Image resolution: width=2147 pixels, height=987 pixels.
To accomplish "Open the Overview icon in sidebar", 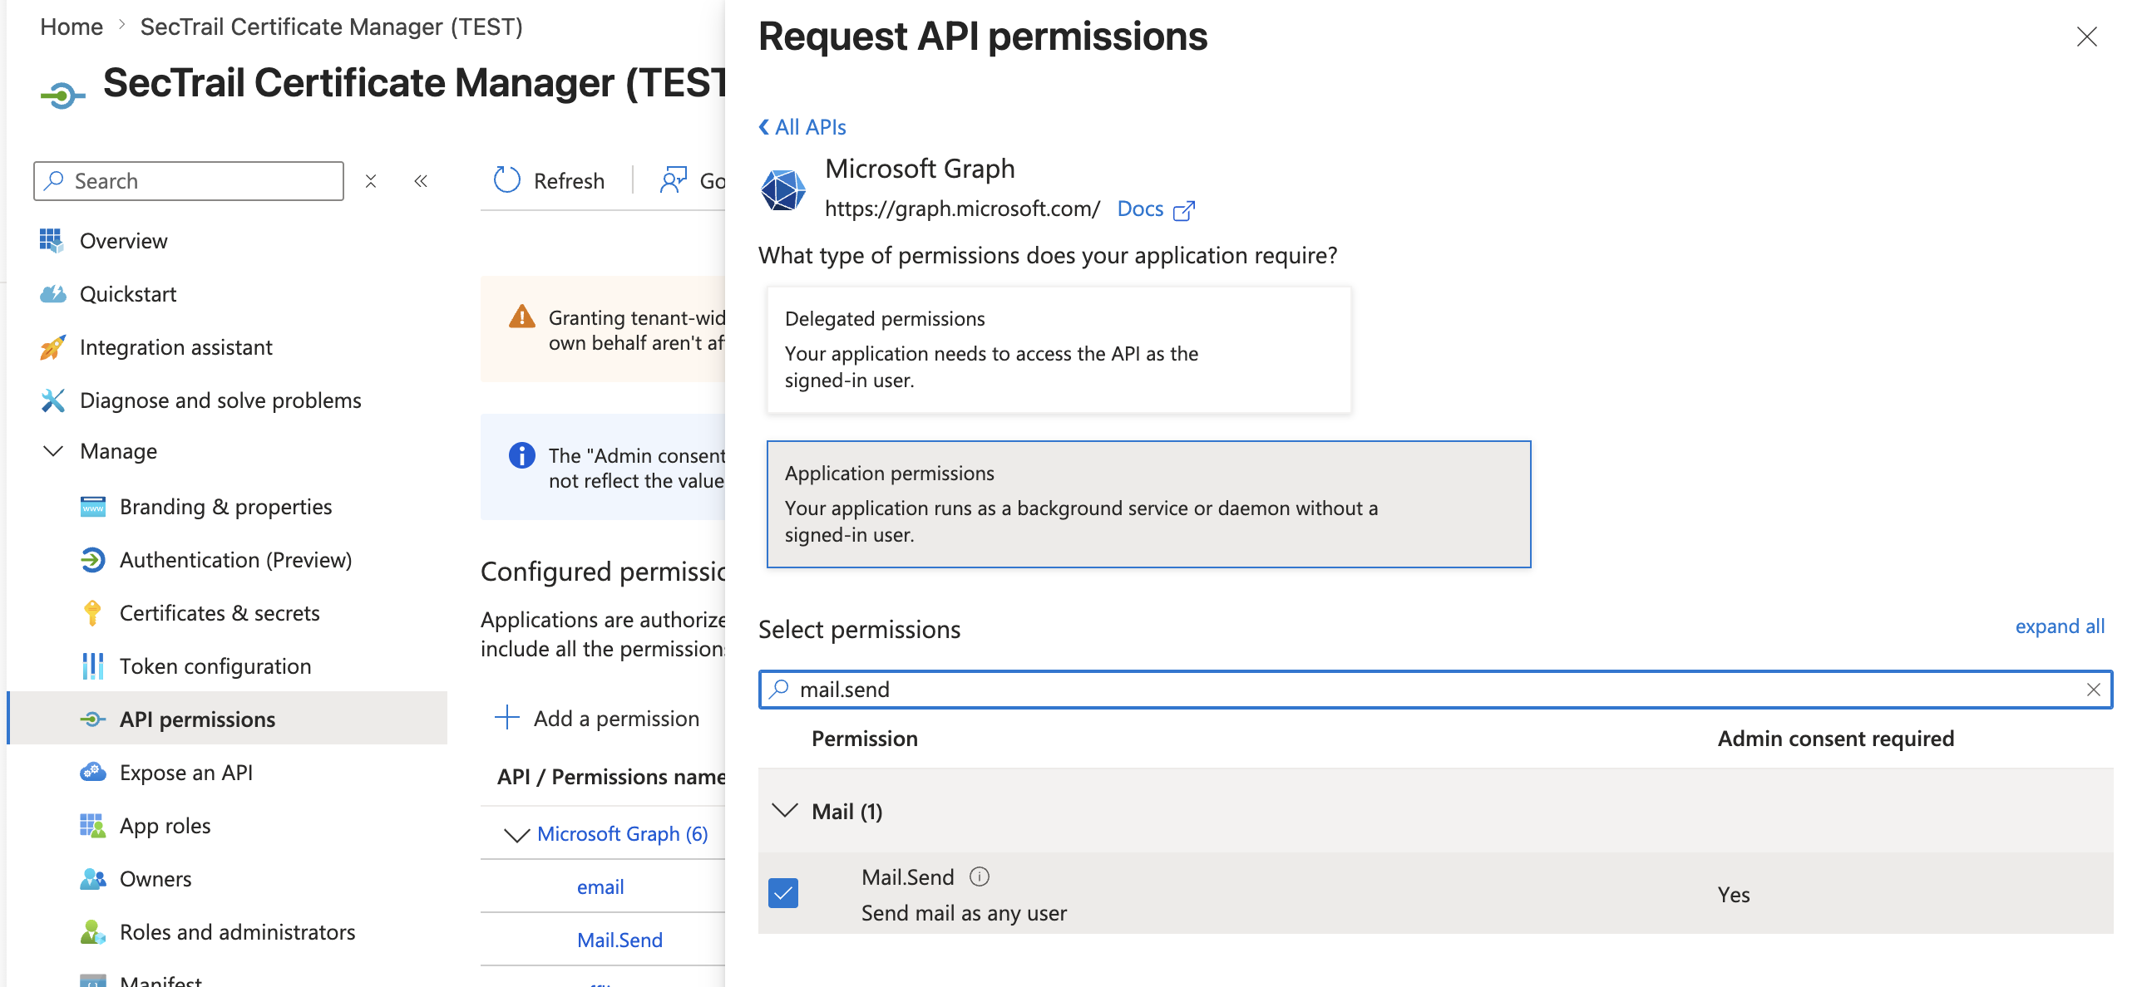I will (x=51, y=241).
